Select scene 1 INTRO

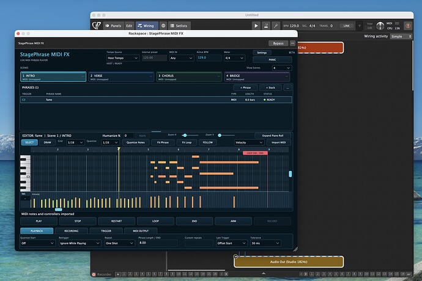coord(53,77)
